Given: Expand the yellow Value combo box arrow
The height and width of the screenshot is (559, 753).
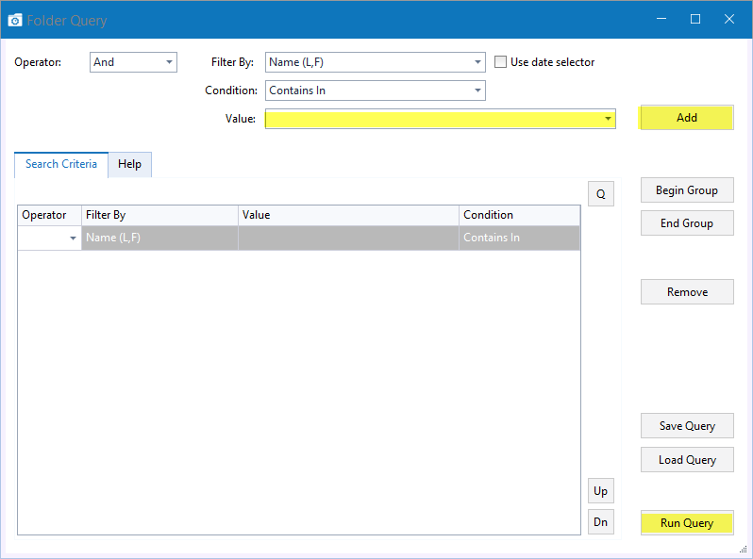Looking at the screenshot, I should [x=608, y=119].
